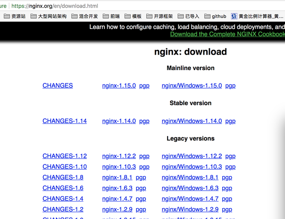The width and height of the screenshot is (285, 219).
Task: Open the 混合开发 bookmark folder
Action: tap(85, 16)
